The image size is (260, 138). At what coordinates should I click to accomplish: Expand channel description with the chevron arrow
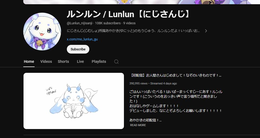(x=206, y=31)
